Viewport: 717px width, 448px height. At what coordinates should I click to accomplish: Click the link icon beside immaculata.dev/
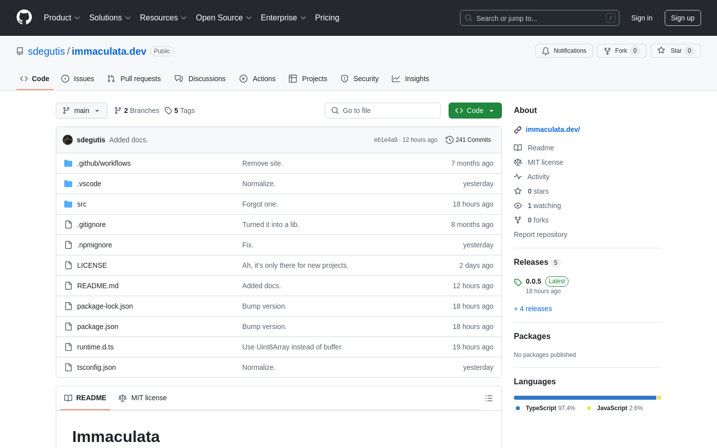518,130
